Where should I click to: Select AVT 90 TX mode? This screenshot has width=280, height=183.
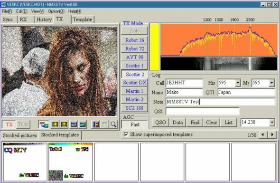[x=135, y=57]
